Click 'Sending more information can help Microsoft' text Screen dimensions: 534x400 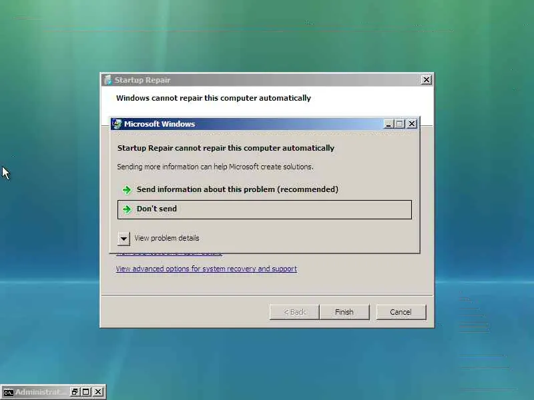(x=215, y=167)
